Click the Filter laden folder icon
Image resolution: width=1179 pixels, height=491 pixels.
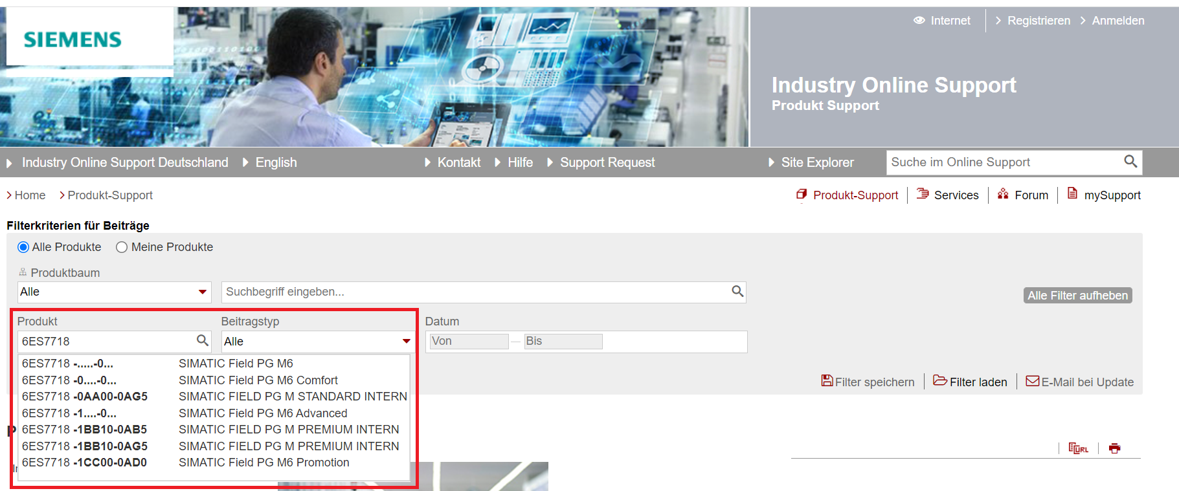(x=940, y=380)
